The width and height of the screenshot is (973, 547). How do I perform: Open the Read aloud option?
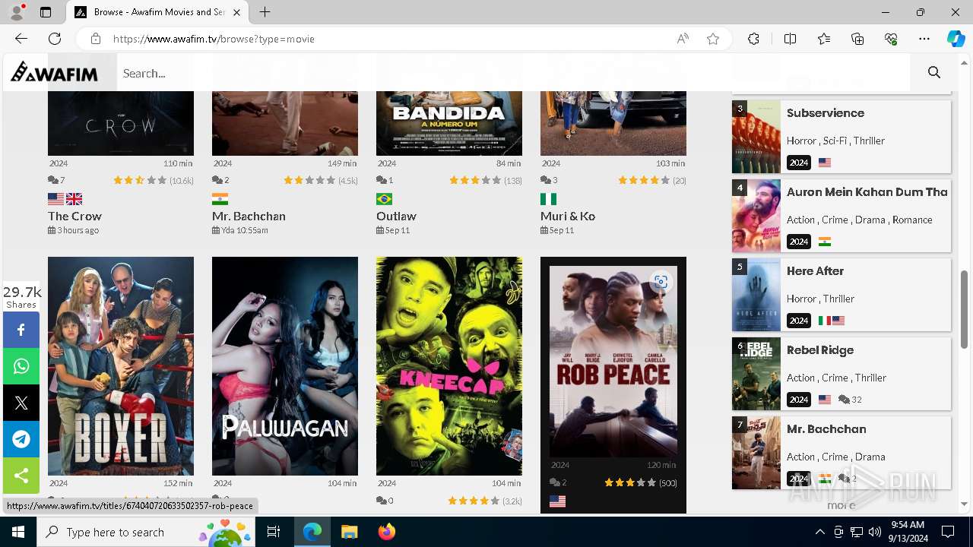pyautogui.click(x=683, y=39)
